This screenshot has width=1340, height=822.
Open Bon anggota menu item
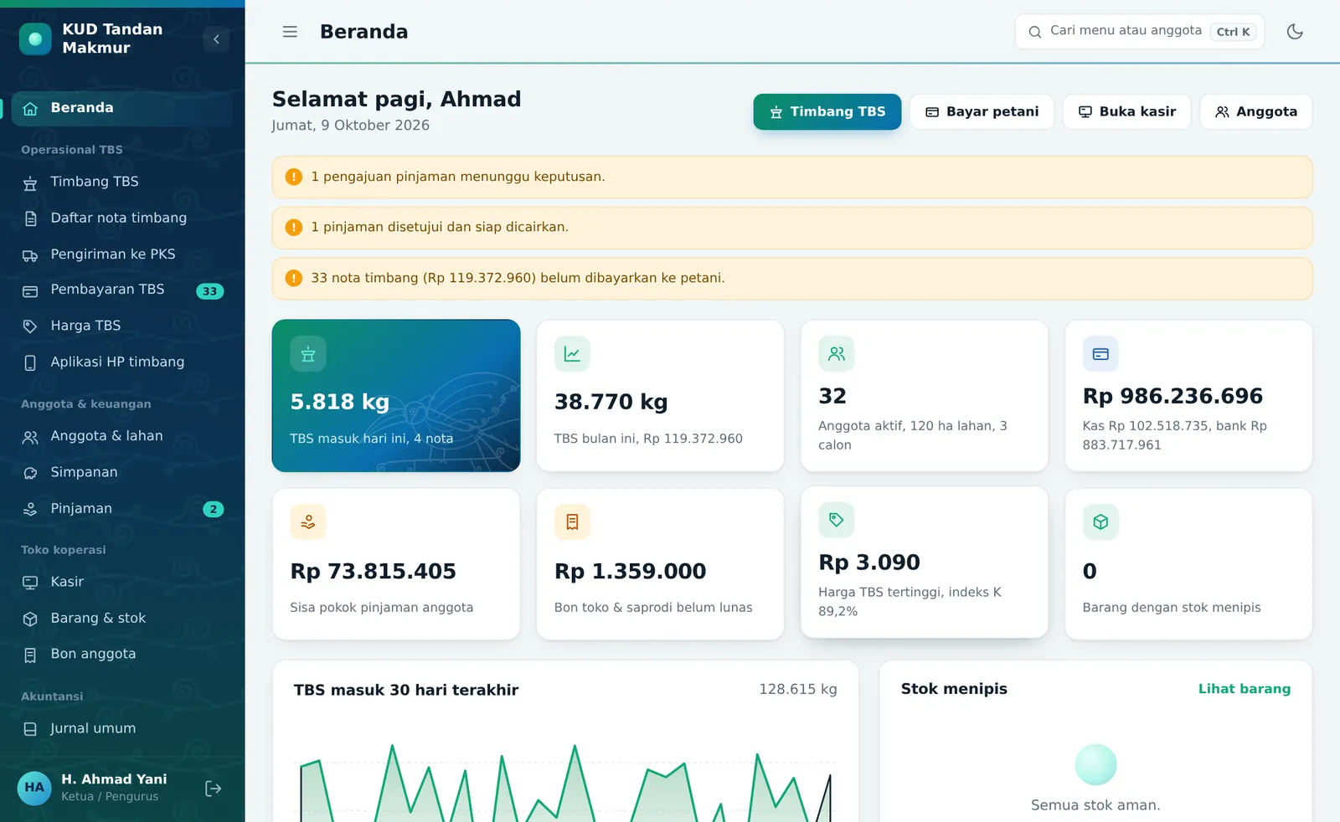pos(122,655)
